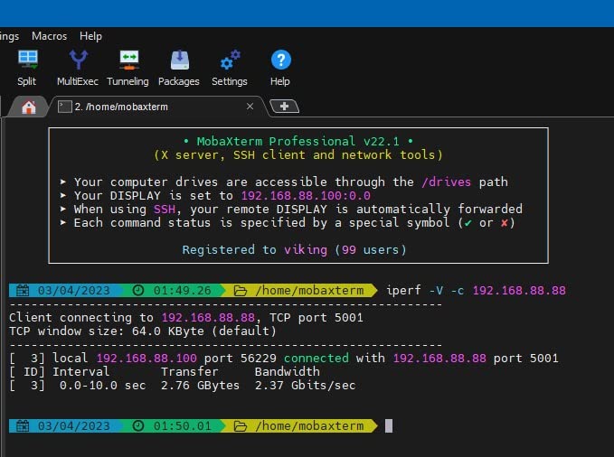
Task: Click the terminal cursor at the last prompt
Action: [x=389, y=425]
